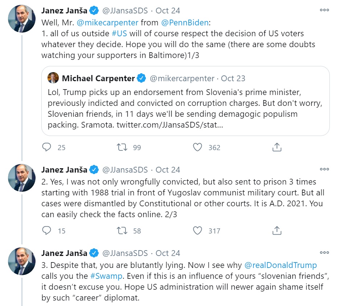
Task: Open the #Swamp hashtag
Action: tap(106, 276)
